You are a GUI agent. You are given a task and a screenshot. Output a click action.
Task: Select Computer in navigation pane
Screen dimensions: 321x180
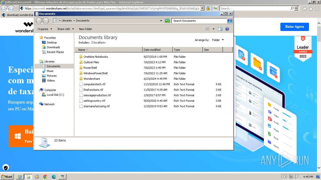[50, 90]
